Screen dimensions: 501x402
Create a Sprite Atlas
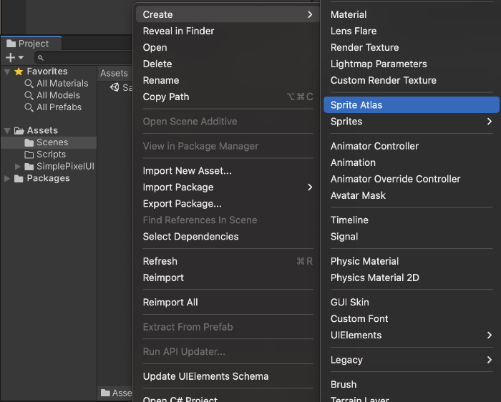412,105
